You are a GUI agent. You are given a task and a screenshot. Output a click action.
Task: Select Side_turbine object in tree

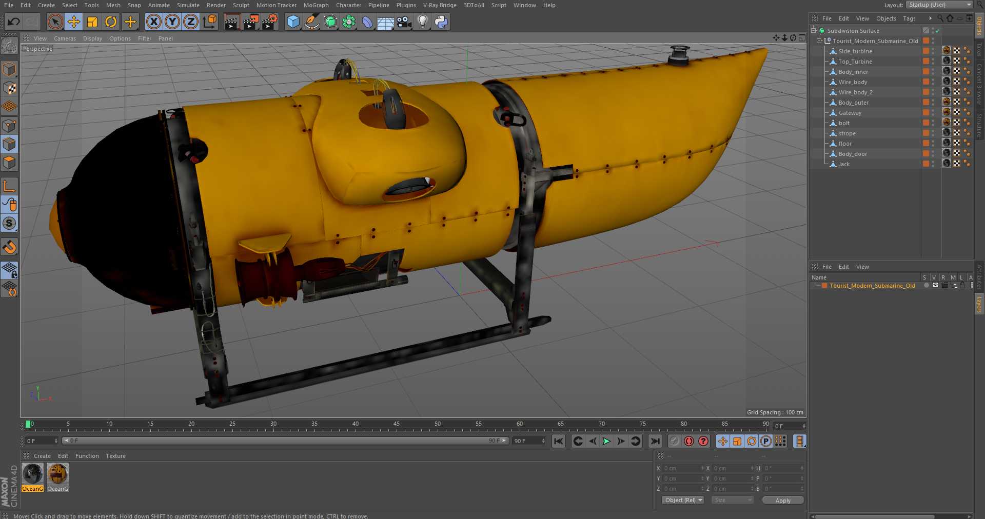855,51
